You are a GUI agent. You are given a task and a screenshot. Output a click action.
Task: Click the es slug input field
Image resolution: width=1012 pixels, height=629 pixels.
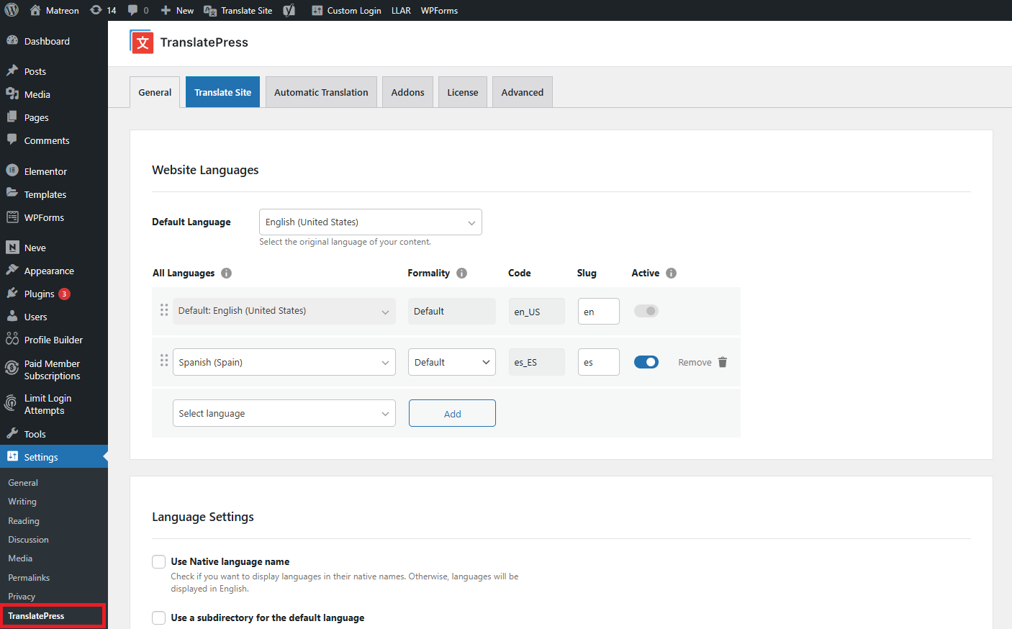(x=599, y=362)
